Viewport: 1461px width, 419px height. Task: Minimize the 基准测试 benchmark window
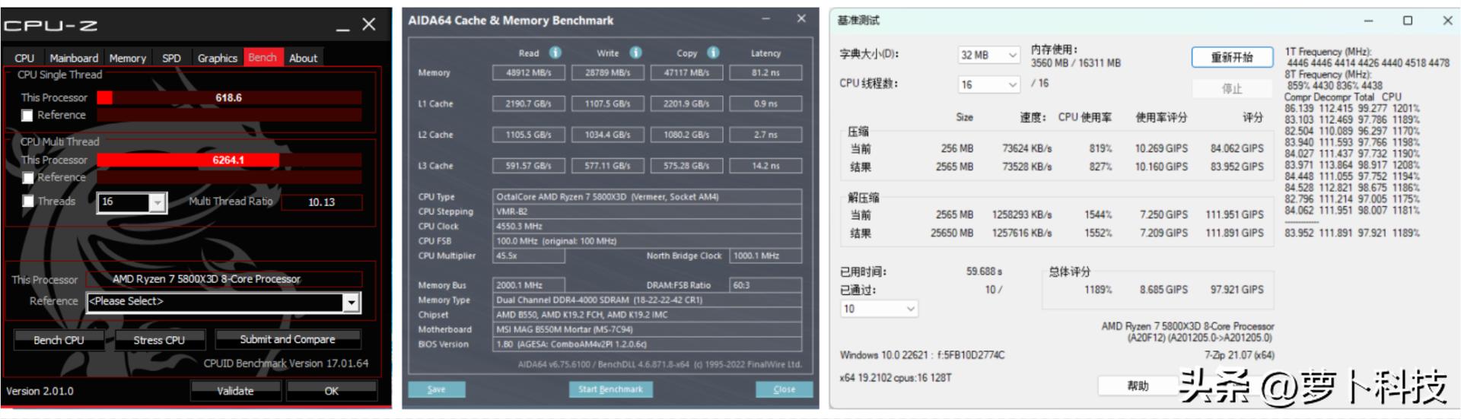coord(1368,21)
